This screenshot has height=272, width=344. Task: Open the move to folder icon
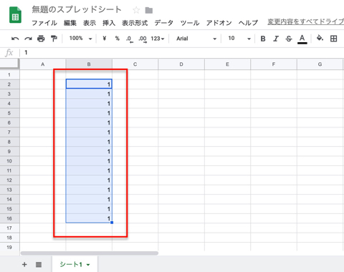pos(149,10)
